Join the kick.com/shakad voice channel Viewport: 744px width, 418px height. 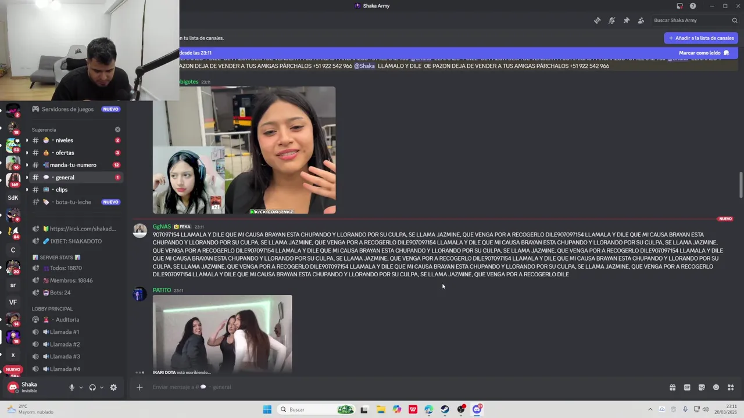[x=75, y=229]
